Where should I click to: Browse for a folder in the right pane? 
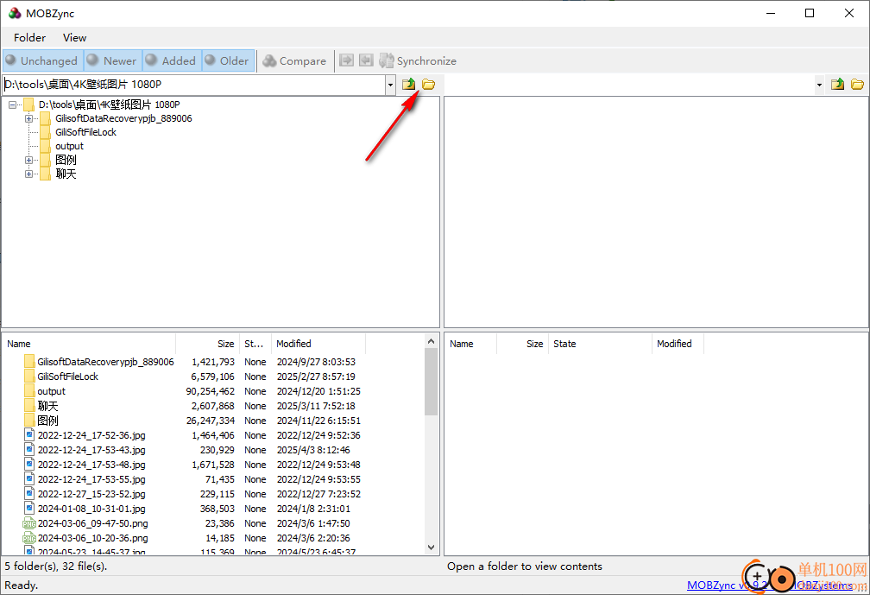coord(857,85)
